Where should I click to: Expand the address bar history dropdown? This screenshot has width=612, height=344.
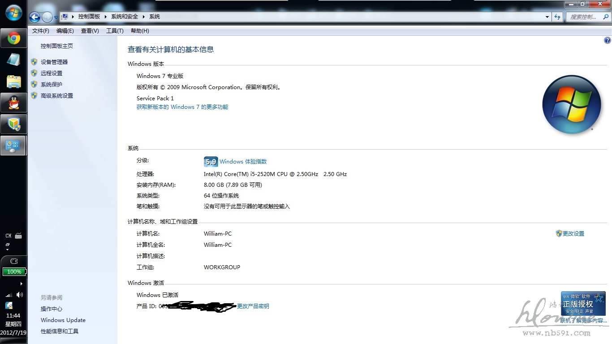[x=547, y=17]
